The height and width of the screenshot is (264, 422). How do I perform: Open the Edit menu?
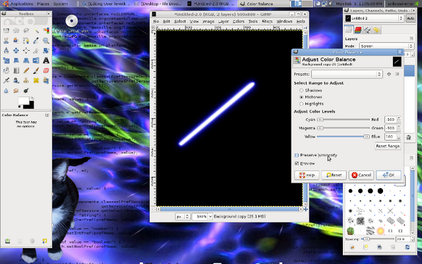[x=166, y=21]
